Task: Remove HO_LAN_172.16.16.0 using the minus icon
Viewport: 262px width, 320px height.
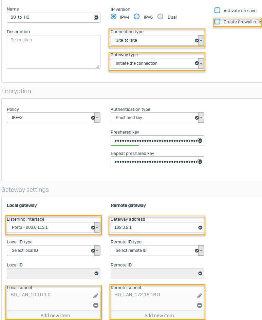Action: tap(200, 305)
